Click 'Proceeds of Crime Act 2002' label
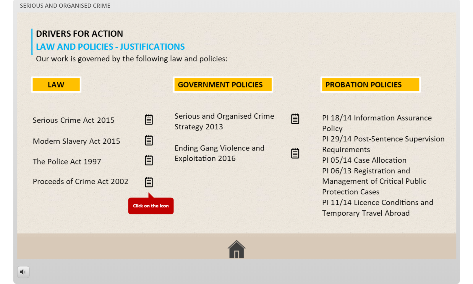473x284 pixels. pyautogui.click(x=80, y=182)
